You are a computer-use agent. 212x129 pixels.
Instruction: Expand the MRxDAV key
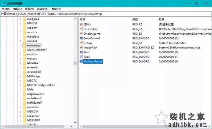click(x=21, y=63)
